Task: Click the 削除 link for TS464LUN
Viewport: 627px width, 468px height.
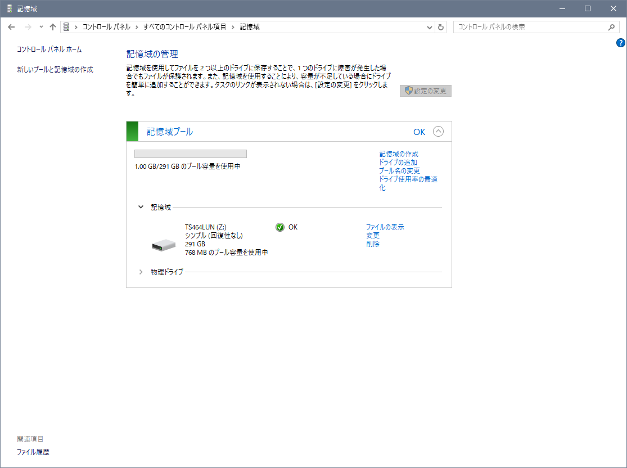Action: click(373, 244)
